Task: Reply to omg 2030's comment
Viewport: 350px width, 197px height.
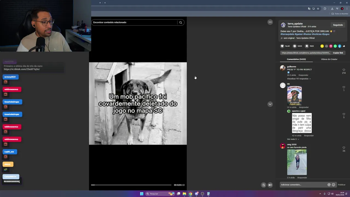Action: (302, 178)
